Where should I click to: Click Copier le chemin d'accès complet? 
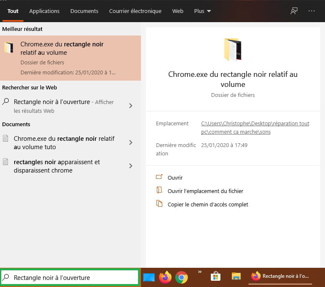(208, 205)
